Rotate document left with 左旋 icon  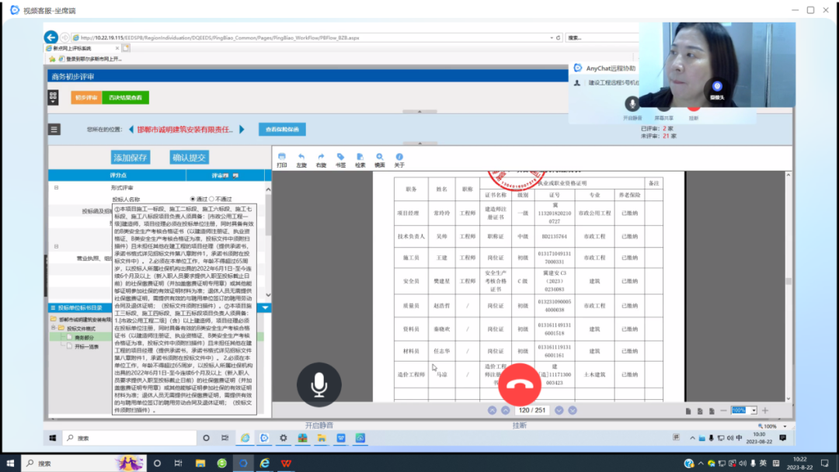click(x=301, y=157)
